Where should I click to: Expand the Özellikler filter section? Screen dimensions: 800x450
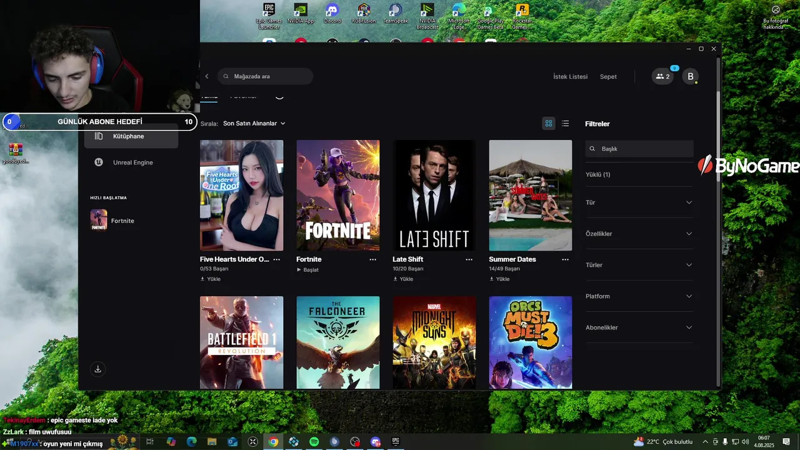639,234
